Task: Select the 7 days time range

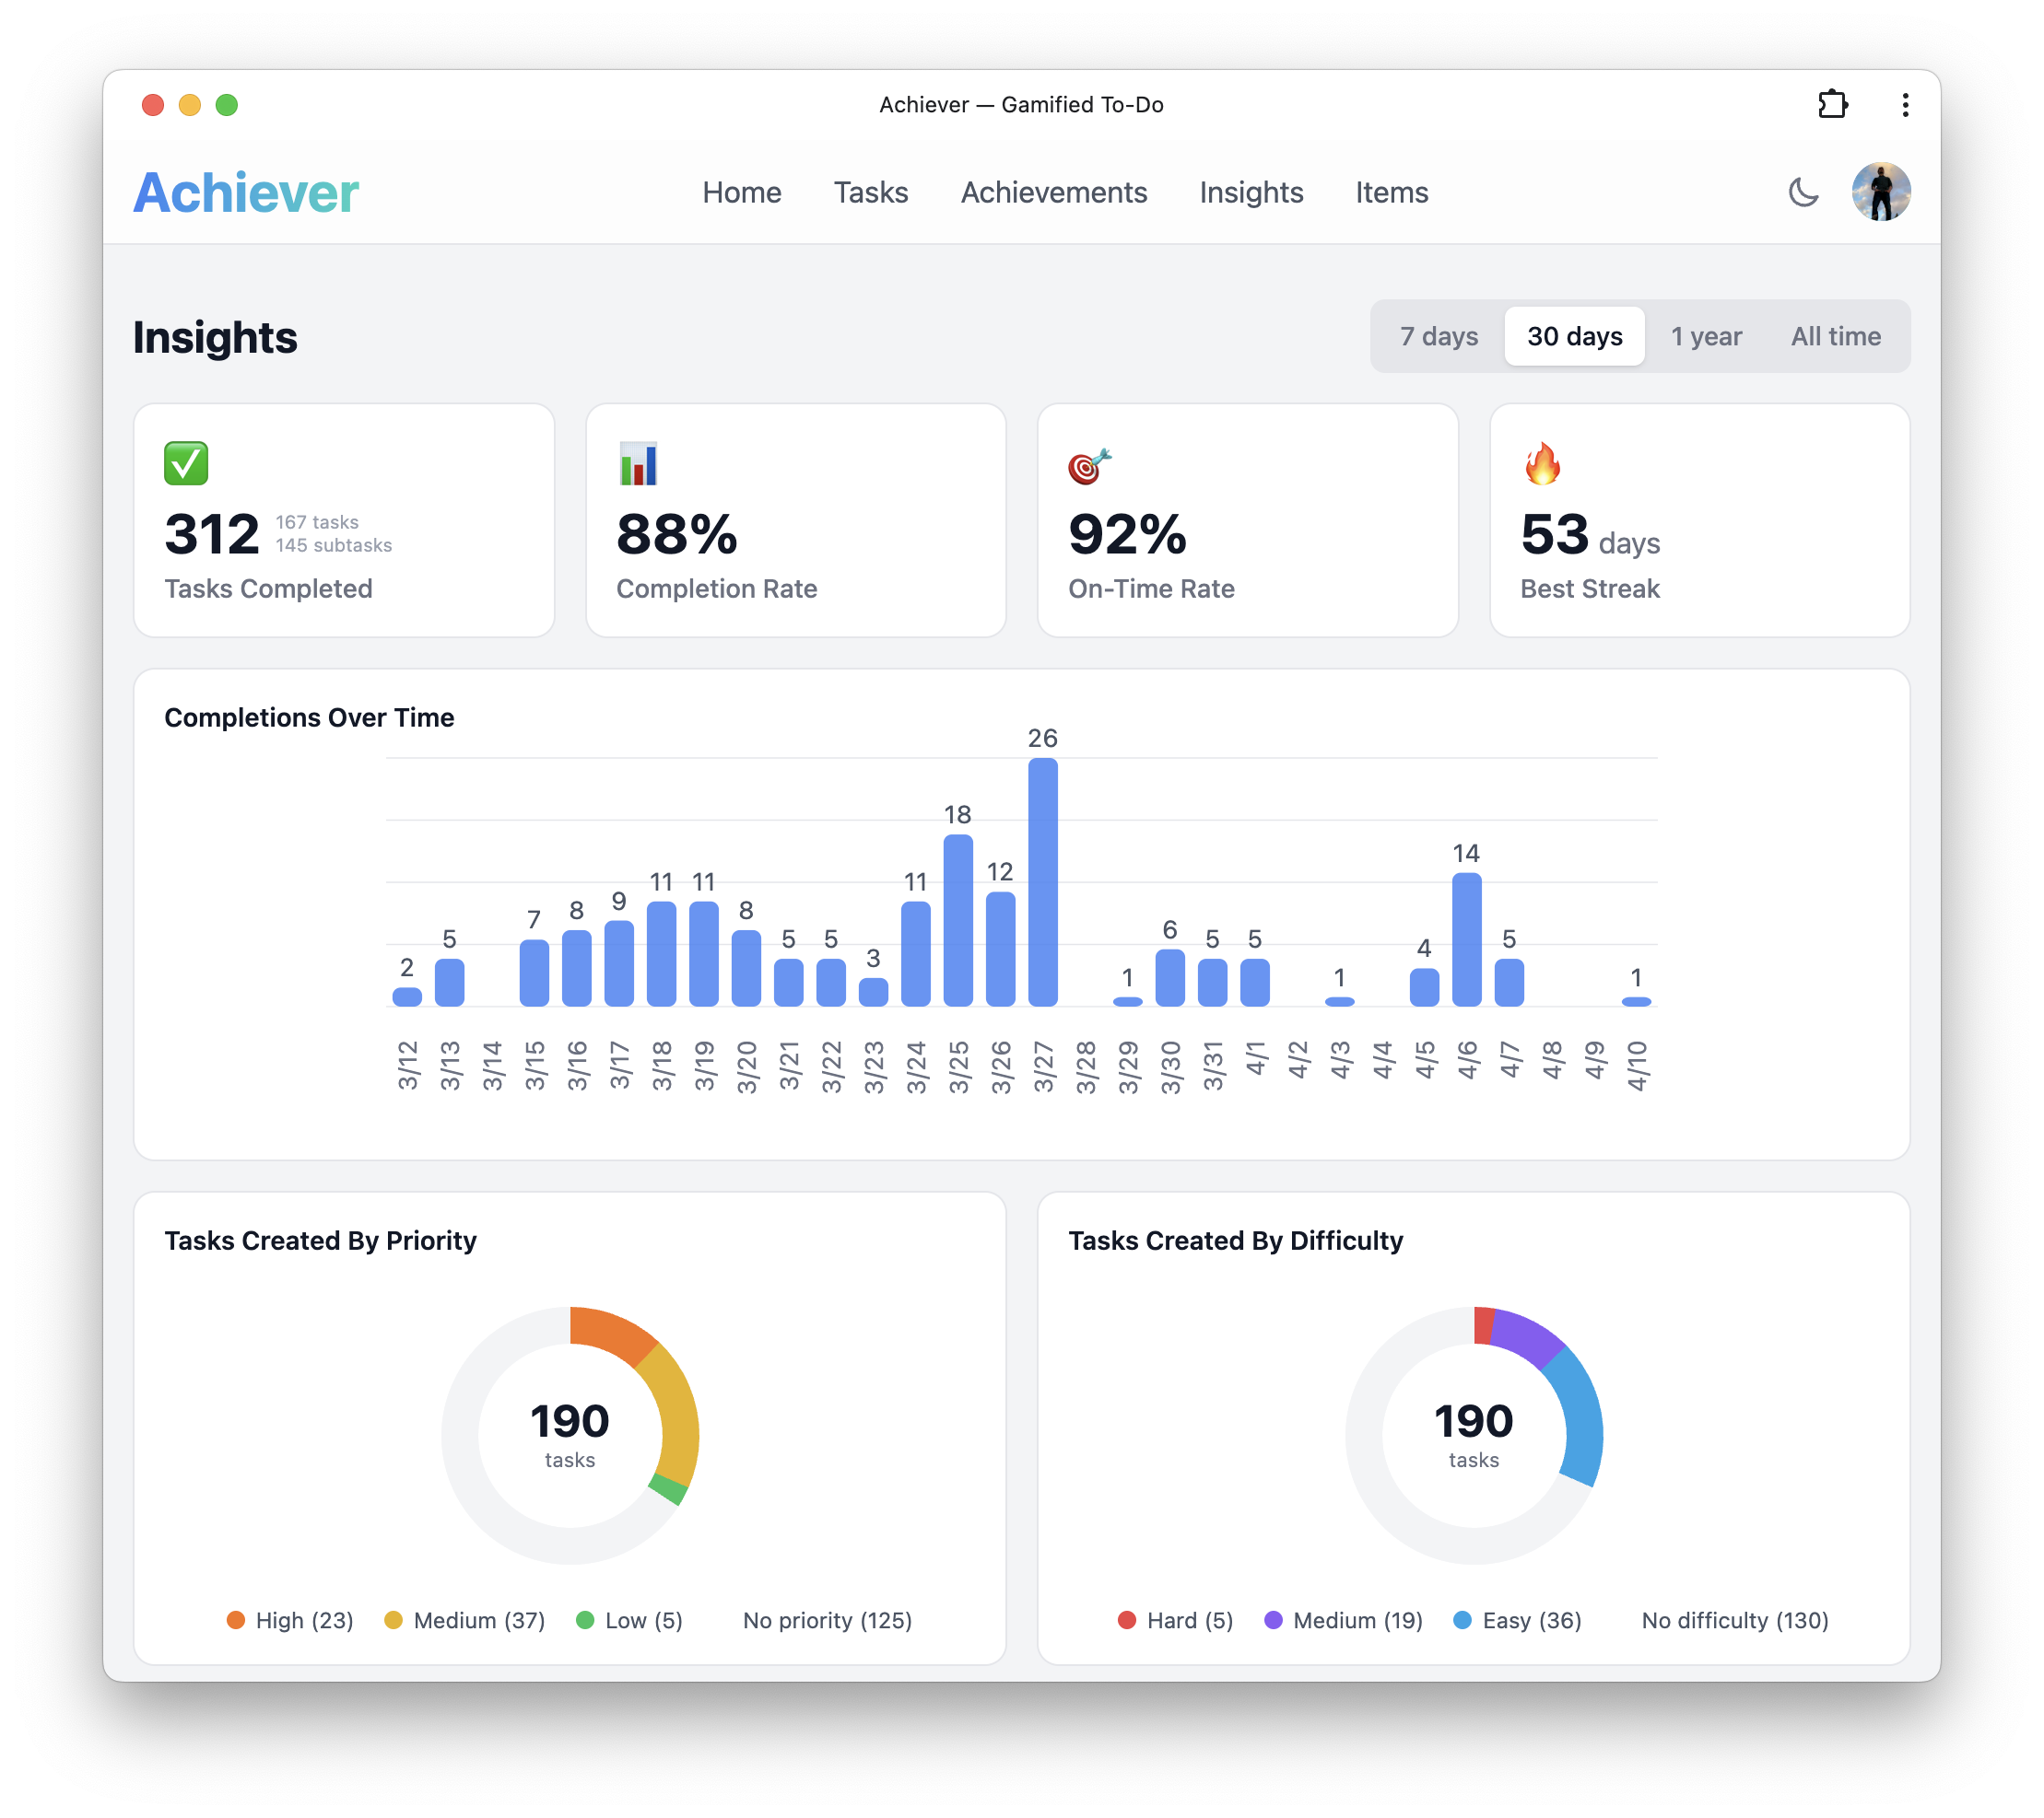Action: click(1439, 336)
